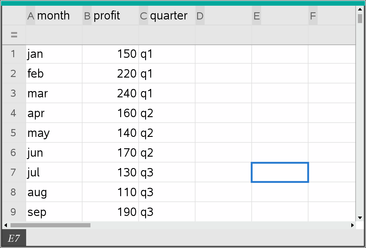The height and width of the screenshot is (248, 366).
Task: Click the scroll up arrow
Action: click(x=360, y=9)
